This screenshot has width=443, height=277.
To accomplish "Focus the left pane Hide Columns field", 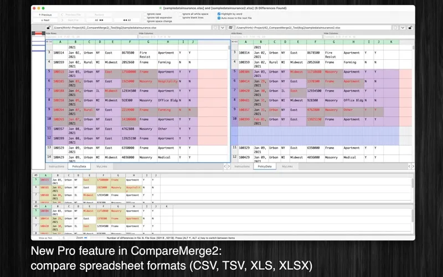I will tap(184, 37).
